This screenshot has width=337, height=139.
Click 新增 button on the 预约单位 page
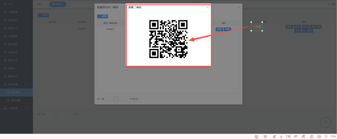pos(43,15)
